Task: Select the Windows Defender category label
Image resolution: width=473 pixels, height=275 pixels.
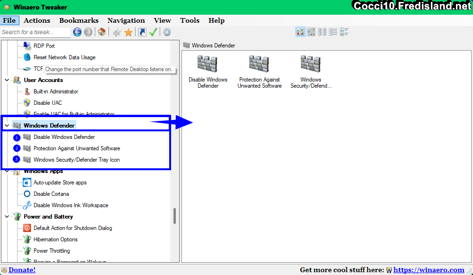Action: 49,125
